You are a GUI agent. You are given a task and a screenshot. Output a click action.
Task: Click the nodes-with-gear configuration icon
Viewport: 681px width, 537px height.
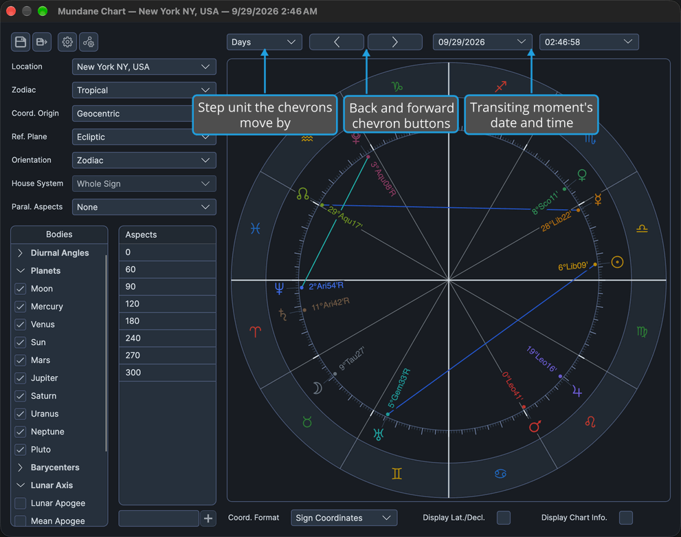pyautogui.click(x=89, y=42)
